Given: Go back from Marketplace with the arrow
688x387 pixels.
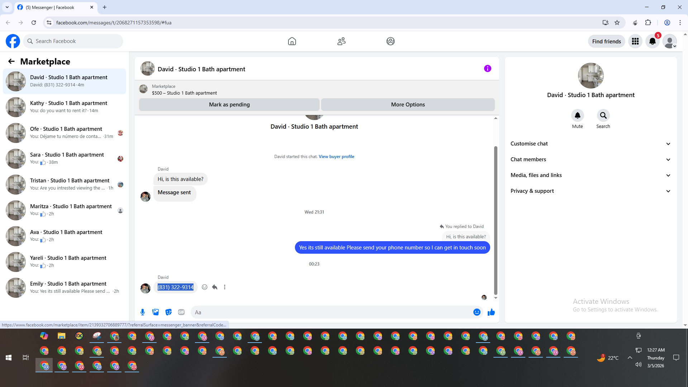Looking at the screenshot, I should point(11,61).
